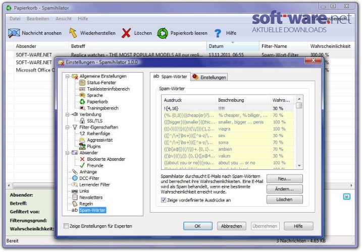This screenshot has width=362, height=252.
Task: Select the viagra row in Spam-Wörter list
Action: pos(228,129)
